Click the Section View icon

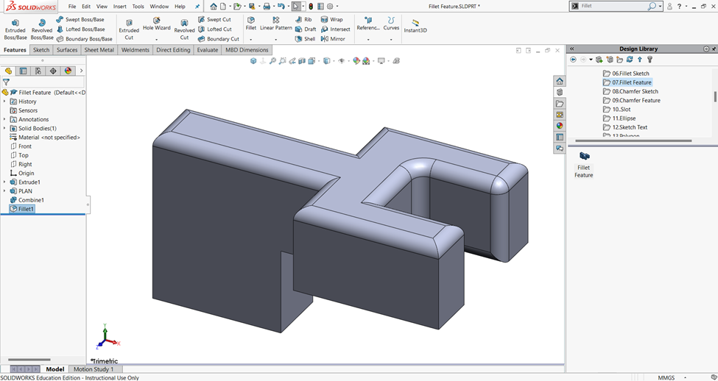302,61
